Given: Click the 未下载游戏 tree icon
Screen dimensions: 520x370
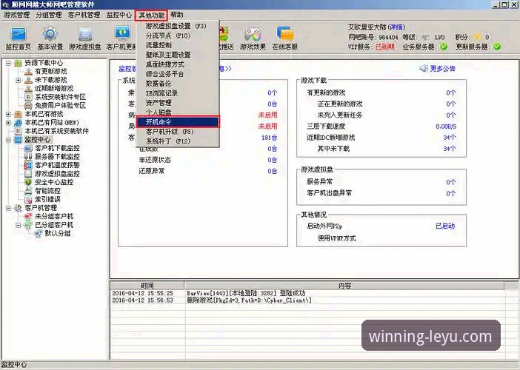Looking at the screenshot, I should click(x=29, y=80).
